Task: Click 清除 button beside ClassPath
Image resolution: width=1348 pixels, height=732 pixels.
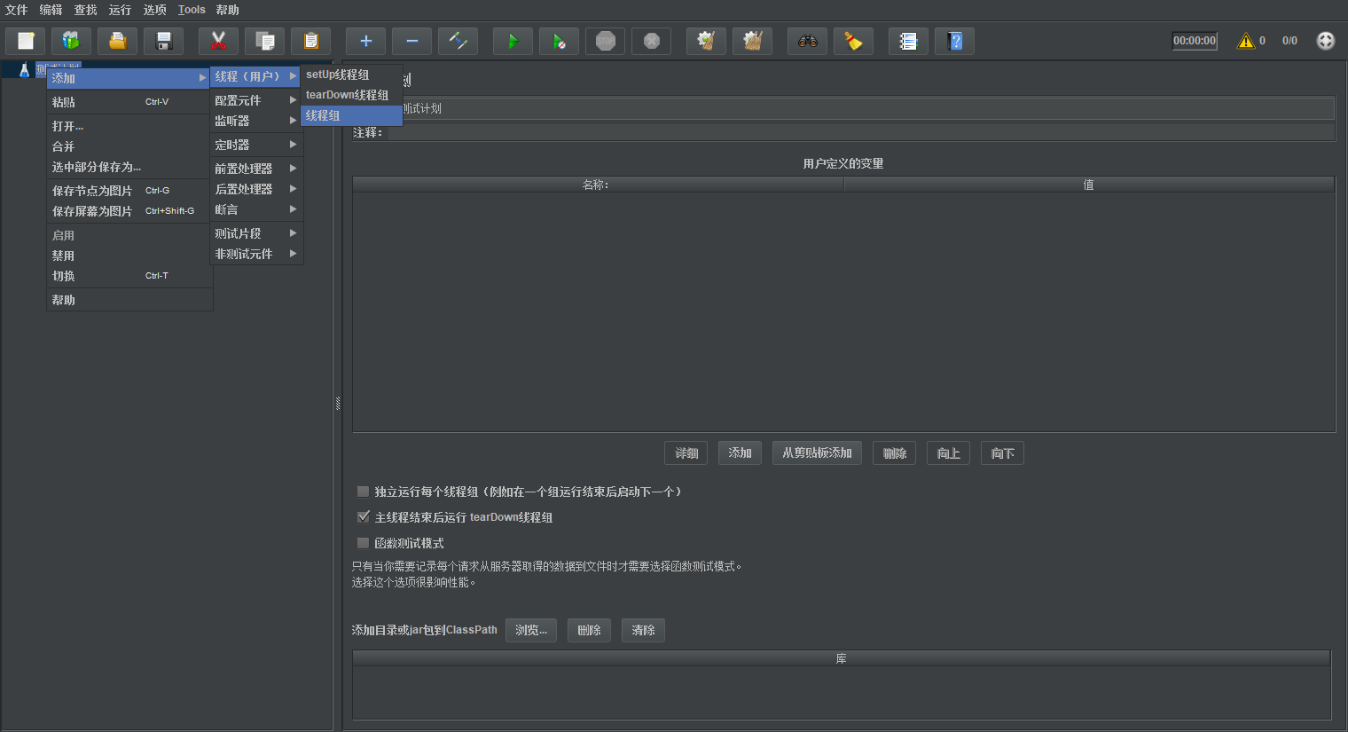Action: (643, 630)
